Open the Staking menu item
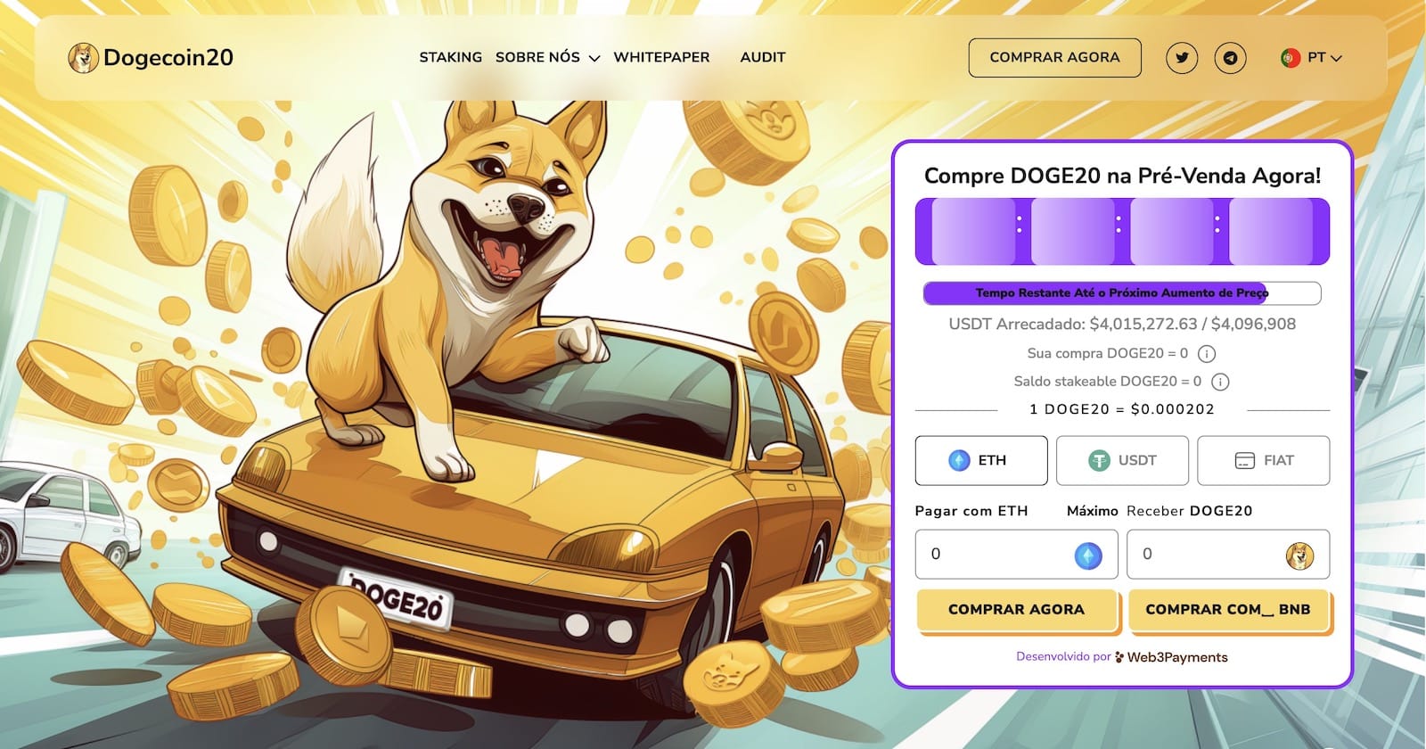The width and height of the screenshot is (1426, 749). pyautogui.click(x=451, y=57)
